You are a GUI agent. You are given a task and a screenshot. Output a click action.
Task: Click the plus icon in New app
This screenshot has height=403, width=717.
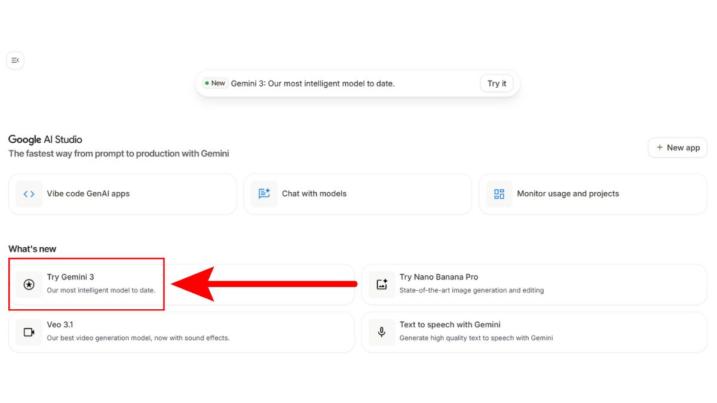(660, 147)
